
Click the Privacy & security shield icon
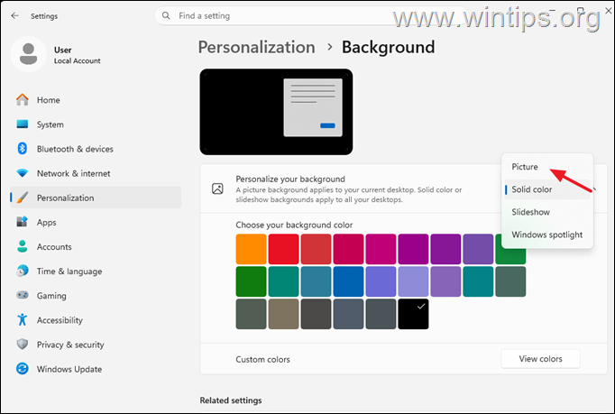point(23,345)
